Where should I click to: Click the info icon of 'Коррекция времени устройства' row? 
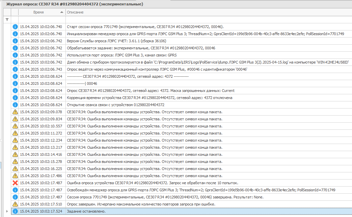click(15, 98)
